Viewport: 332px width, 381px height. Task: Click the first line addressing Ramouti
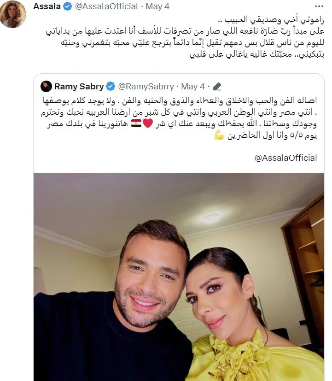tap(271, 19)
